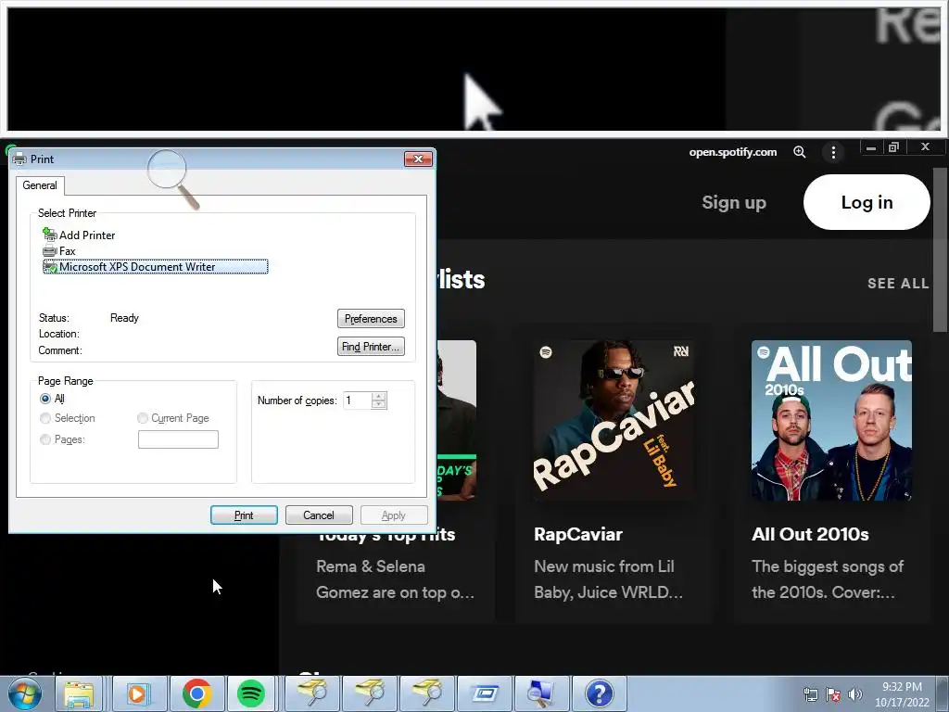
Task: Select the Add Printer icon in printer list
Action: pos(50,235)
